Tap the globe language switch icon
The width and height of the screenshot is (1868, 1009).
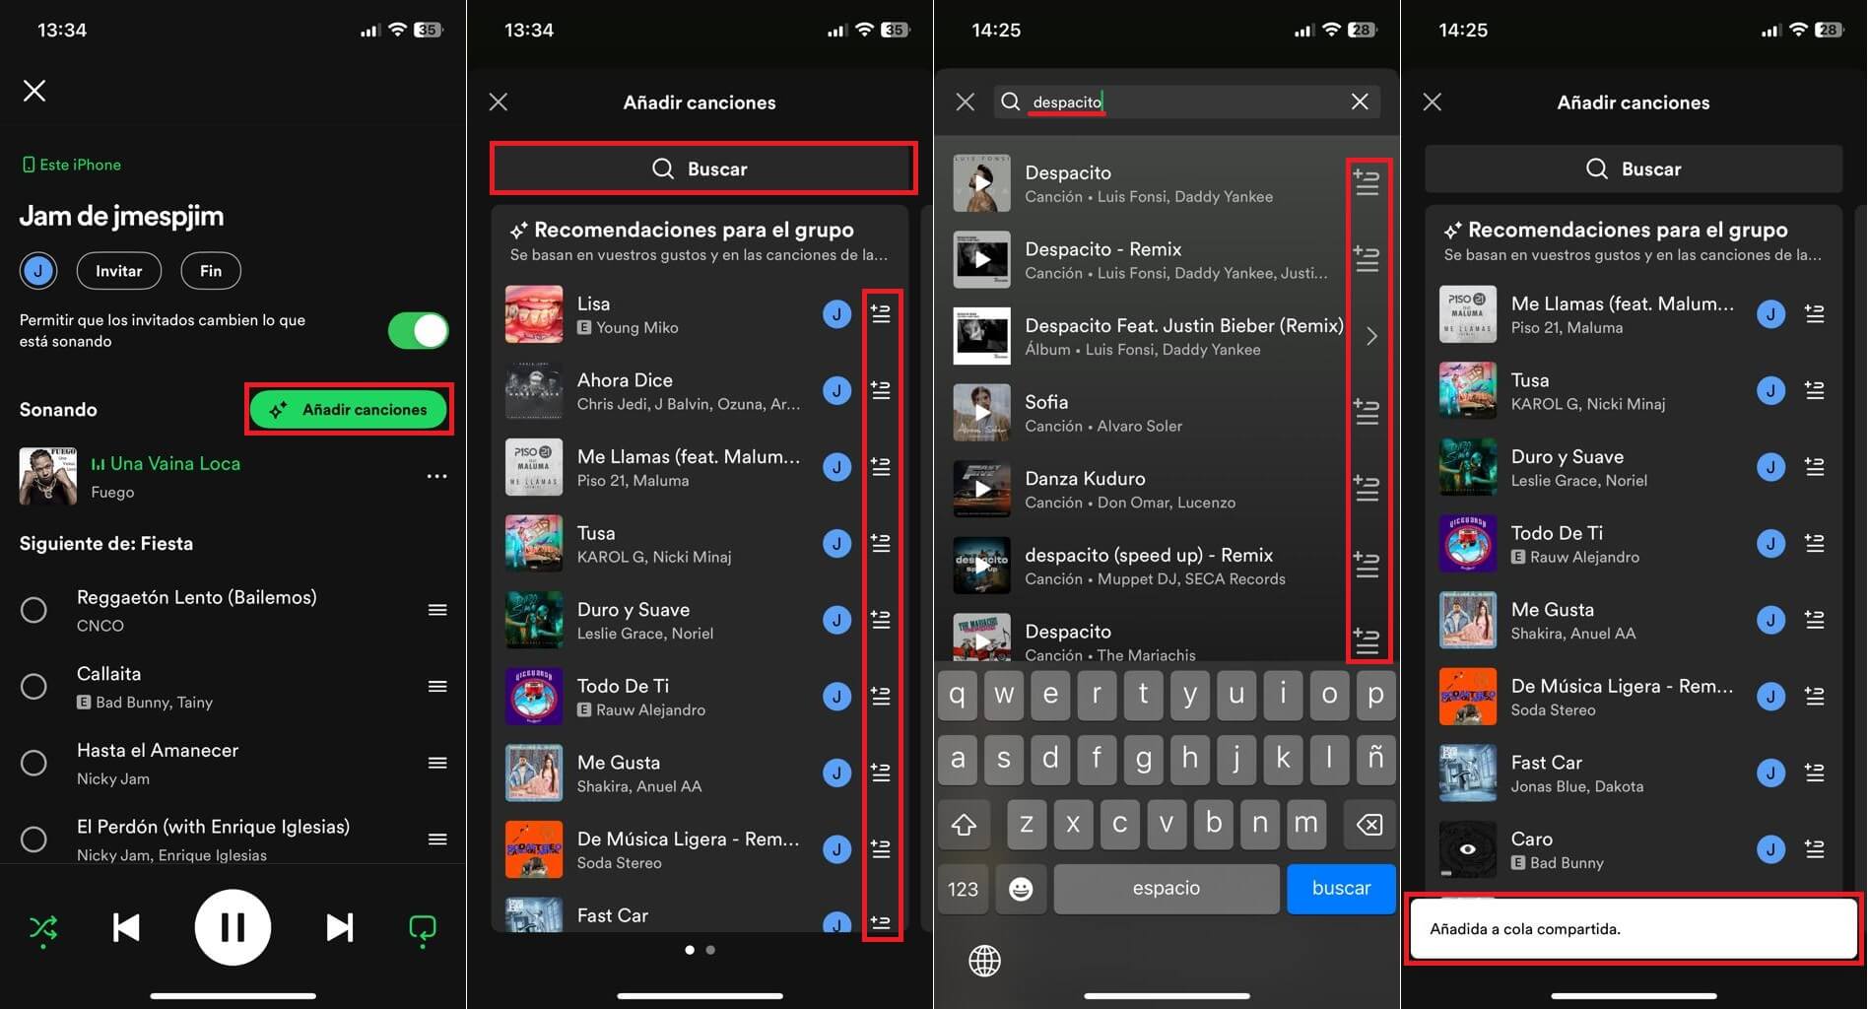984,960
